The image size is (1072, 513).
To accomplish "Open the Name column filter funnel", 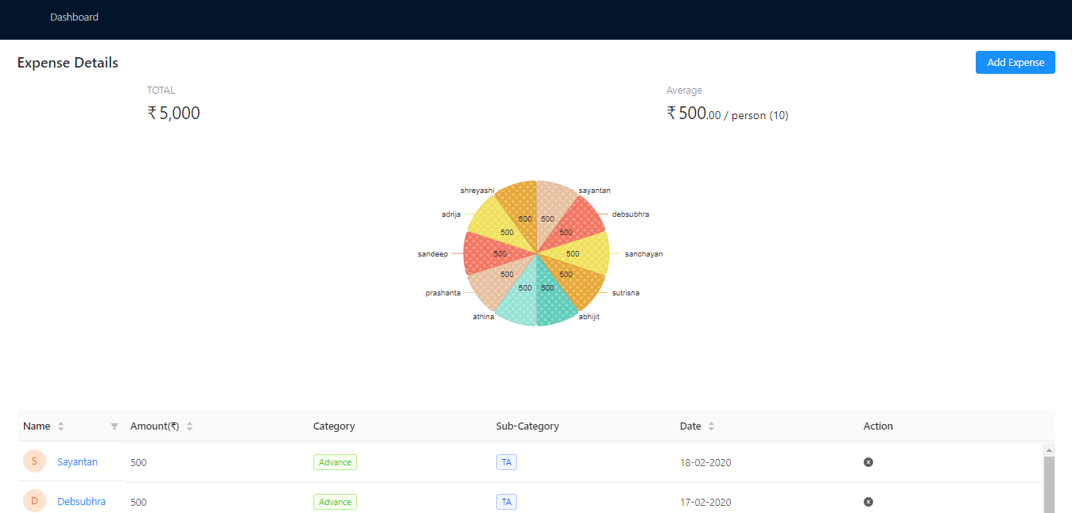I will tap(115, 426).
